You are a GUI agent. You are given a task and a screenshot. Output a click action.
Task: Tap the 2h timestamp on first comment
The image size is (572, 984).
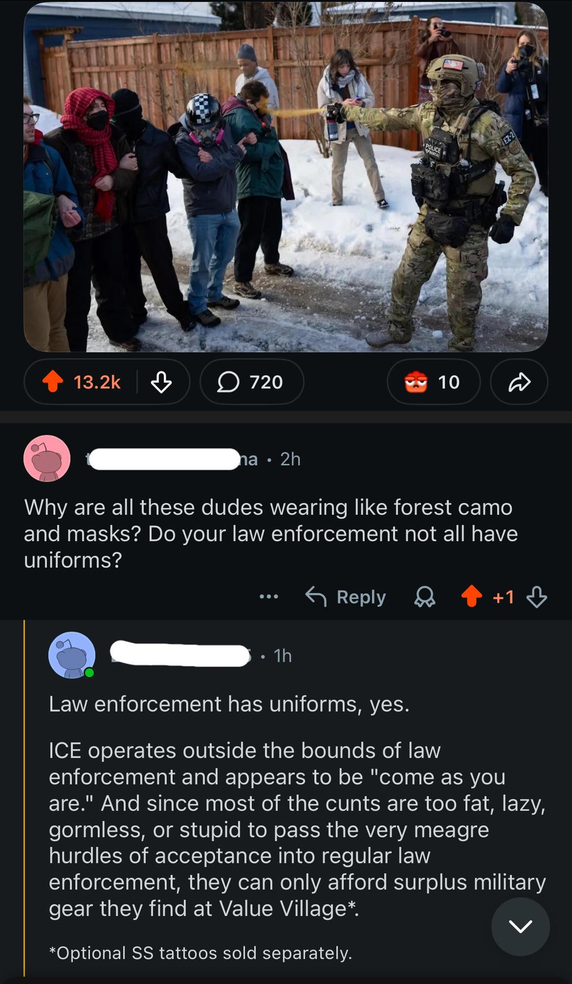[x=290, y=459]
